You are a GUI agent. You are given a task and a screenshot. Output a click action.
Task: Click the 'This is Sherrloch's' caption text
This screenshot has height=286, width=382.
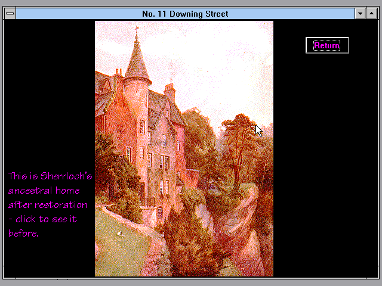50,176
